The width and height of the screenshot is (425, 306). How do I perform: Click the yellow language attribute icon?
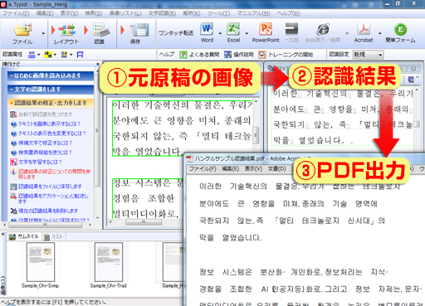[x=48, y=55]
